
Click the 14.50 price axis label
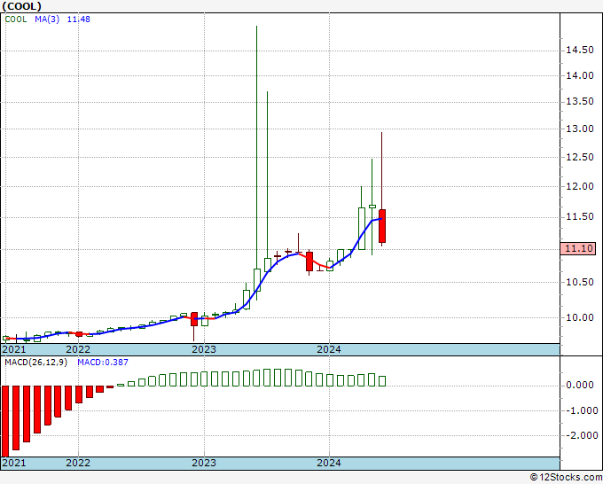click(580, 51)
